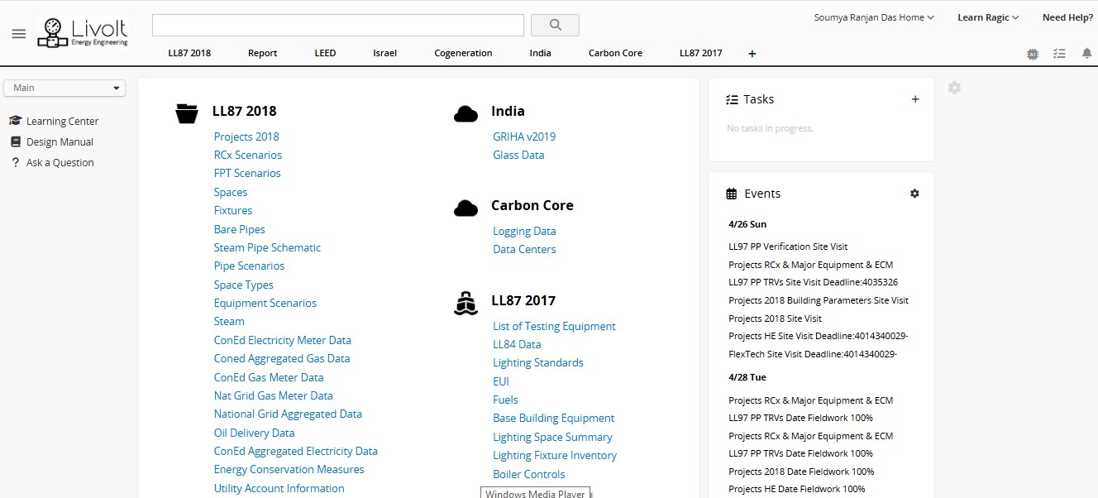Expand the Main dropdown selector
Screen dimensions: 1098x498
pyautogui.click(x=64, y=88)
